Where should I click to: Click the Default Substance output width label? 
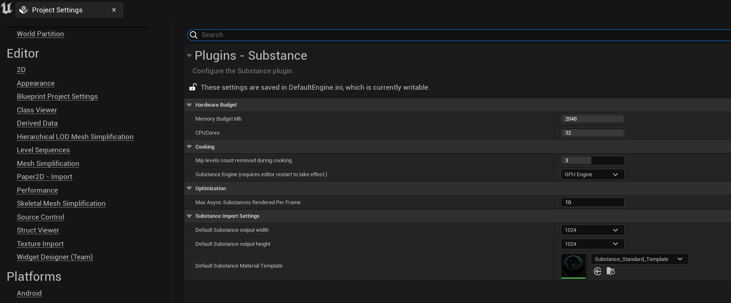[232, 230]
